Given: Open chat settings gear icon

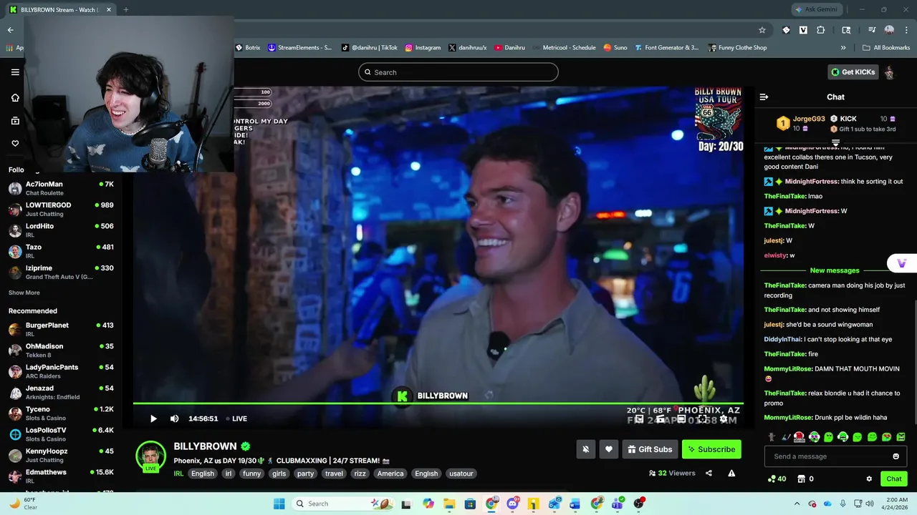Looking at the screenshot, I should point(869,479).
